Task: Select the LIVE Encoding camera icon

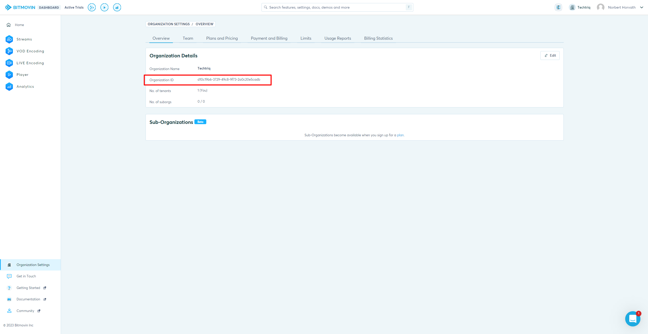Action: click(x=9, y=63)
